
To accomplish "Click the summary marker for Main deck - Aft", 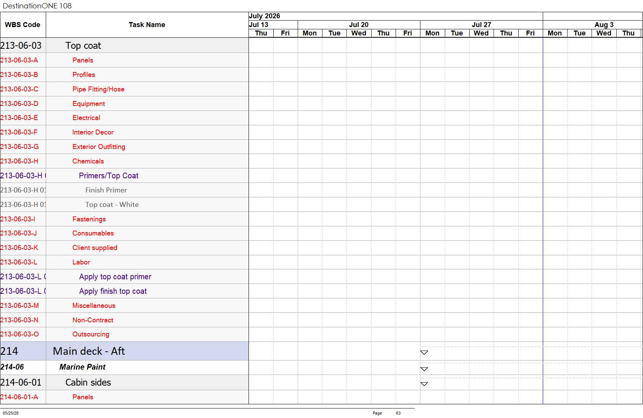I will tap(424, 352).
